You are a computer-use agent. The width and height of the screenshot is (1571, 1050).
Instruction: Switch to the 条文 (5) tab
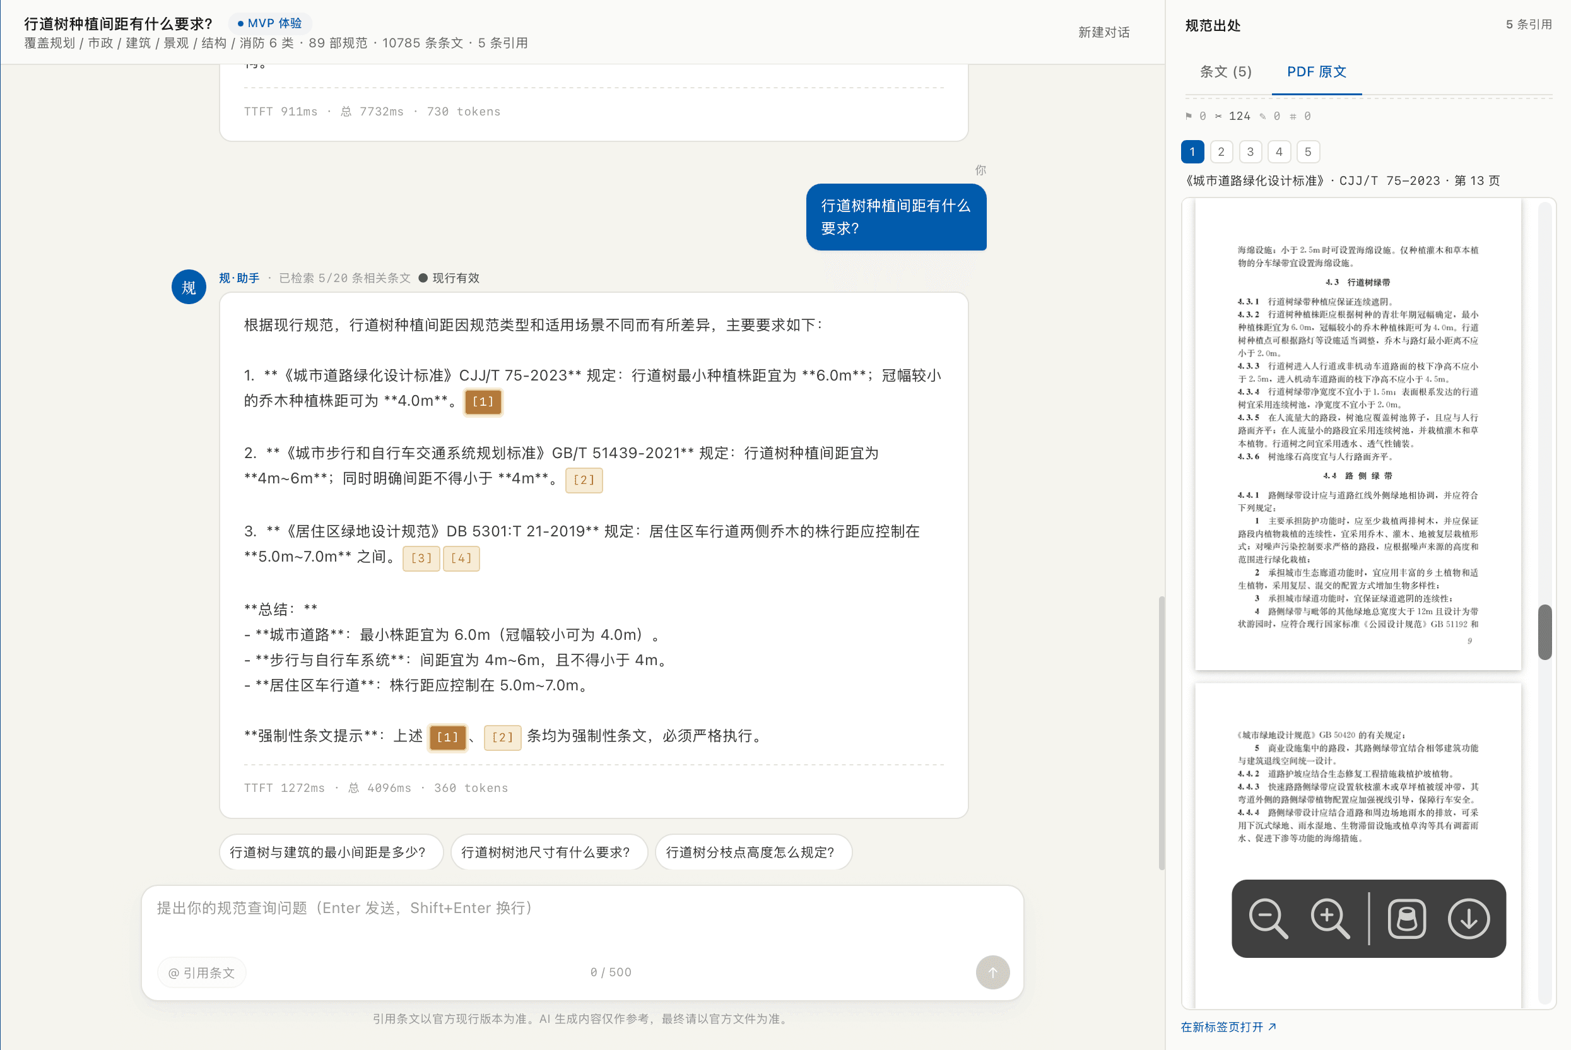pyautogui.click(x=1225, y=72)
